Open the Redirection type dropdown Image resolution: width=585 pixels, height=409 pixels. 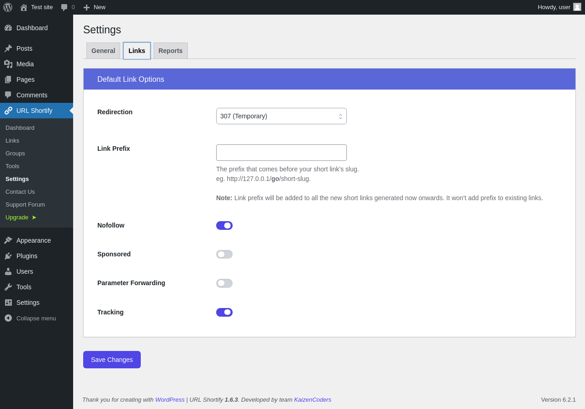coord(281,116)
